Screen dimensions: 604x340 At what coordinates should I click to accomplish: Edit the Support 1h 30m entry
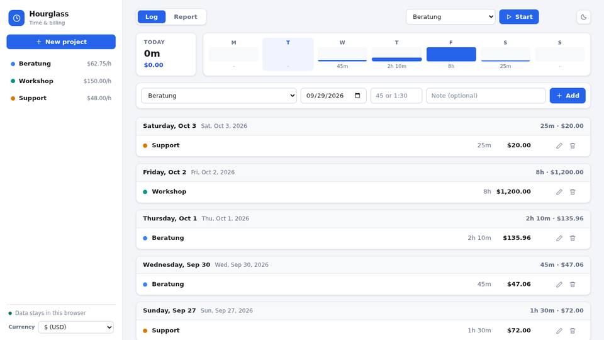coord(559,331)
